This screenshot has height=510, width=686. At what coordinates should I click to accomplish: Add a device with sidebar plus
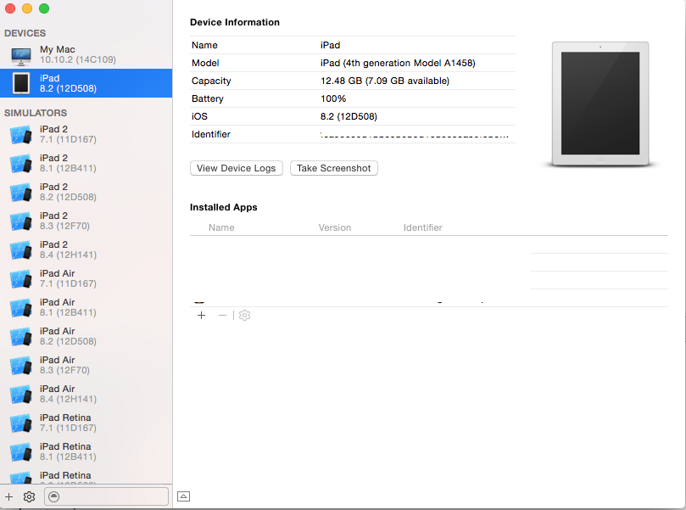click(8, 497)
